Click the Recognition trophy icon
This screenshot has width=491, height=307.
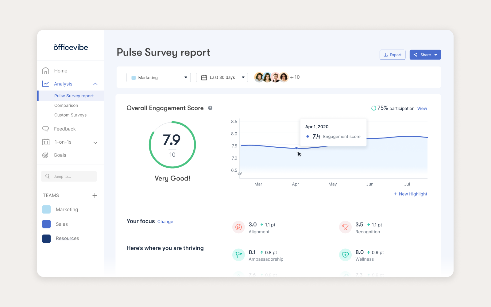click(x=345, y=227)
